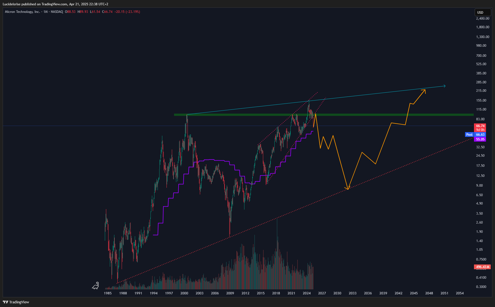Click the 496.43 M volume label

482,267
